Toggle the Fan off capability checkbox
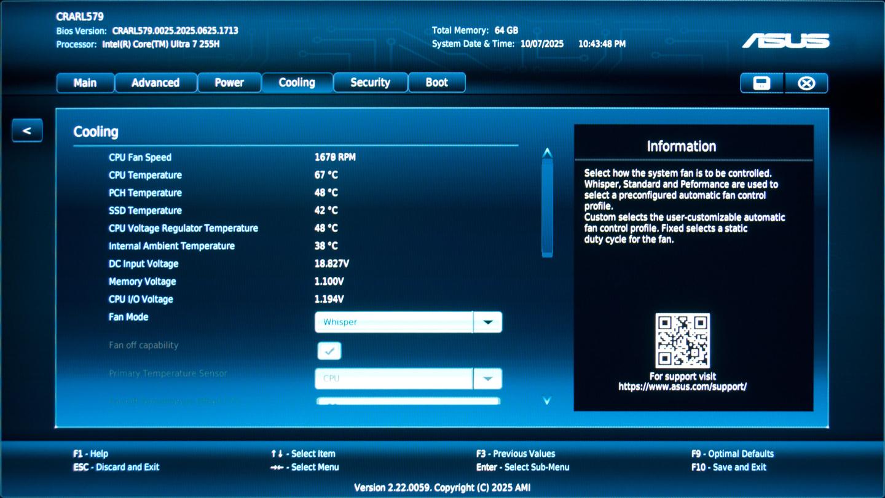885x498 pixels. 329,351
